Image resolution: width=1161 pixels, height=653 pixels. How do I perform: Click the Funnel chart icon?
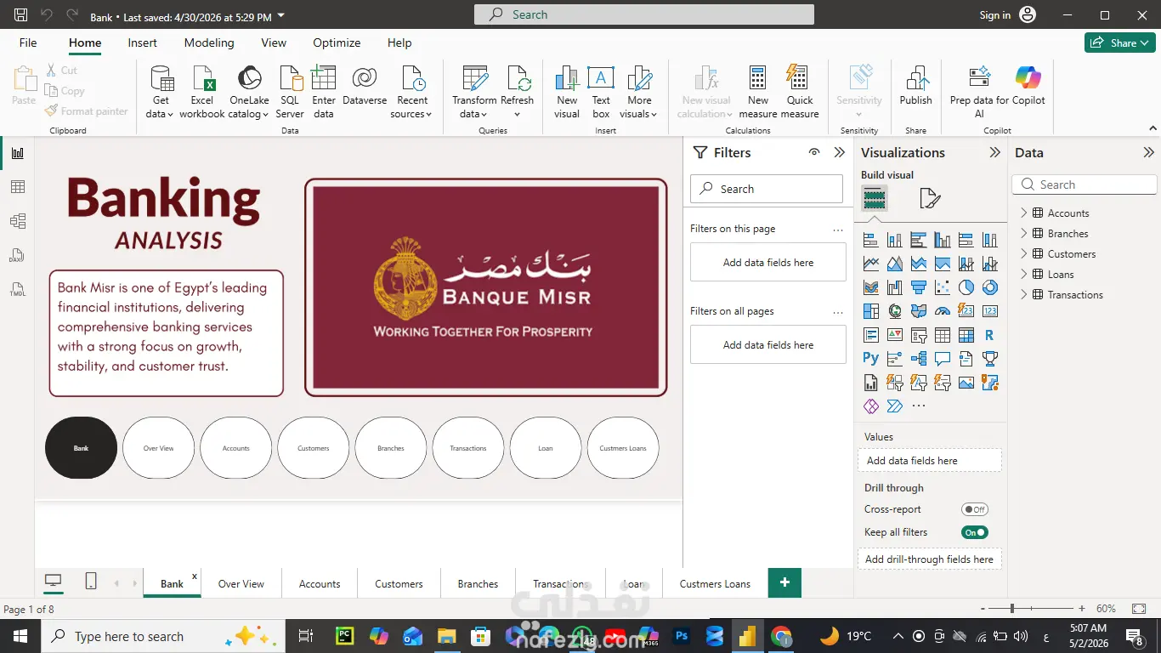pyautogui.click(x=919, y=287)
